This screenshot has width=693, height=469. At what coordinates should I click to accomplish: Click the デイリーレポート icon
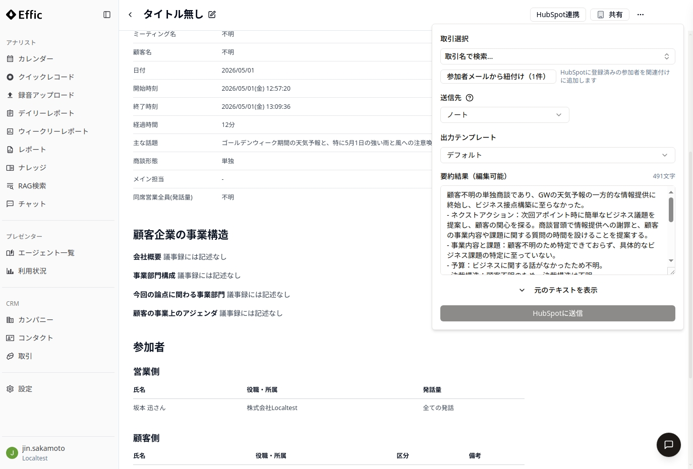(10, 113)
